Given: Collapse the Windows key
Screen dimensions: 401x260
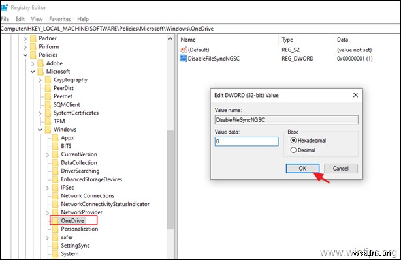Looking at the screenshot, I should click(x=40, y=130).
